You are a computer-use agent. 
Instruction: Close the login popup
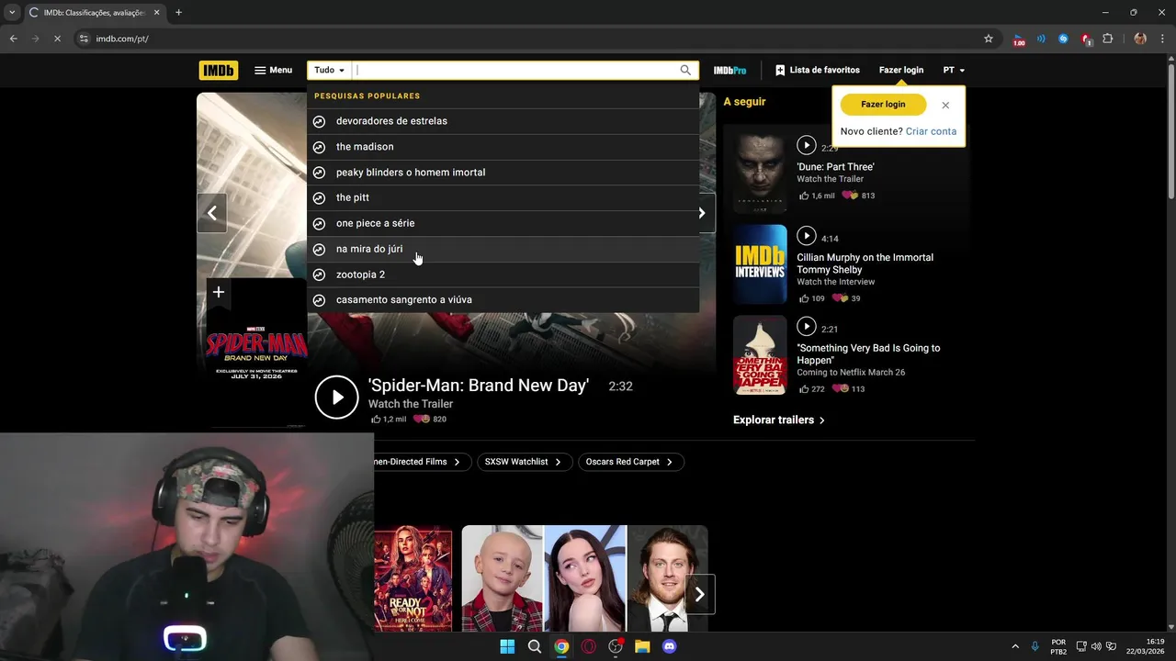pos(945,105)
